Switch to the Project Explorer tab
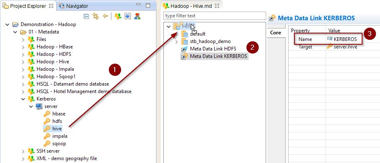 pos(28,6)
